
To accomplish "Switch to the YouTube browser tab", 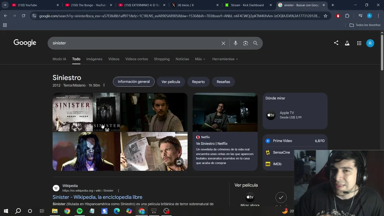I will (x=34, y=5).
